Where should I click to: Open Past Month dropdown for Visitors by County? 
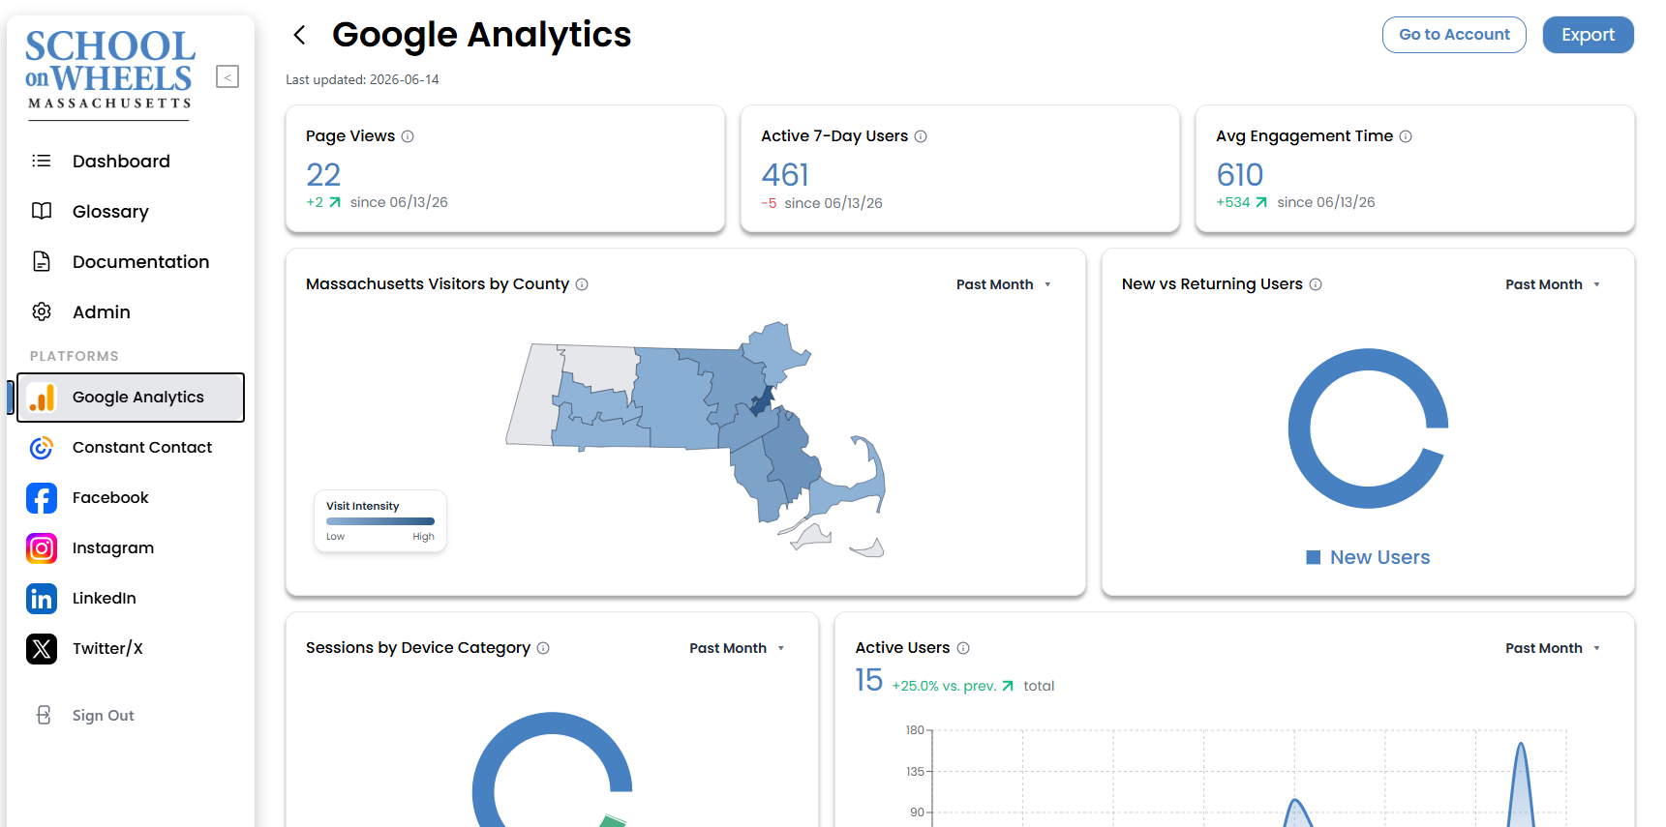1004,284
